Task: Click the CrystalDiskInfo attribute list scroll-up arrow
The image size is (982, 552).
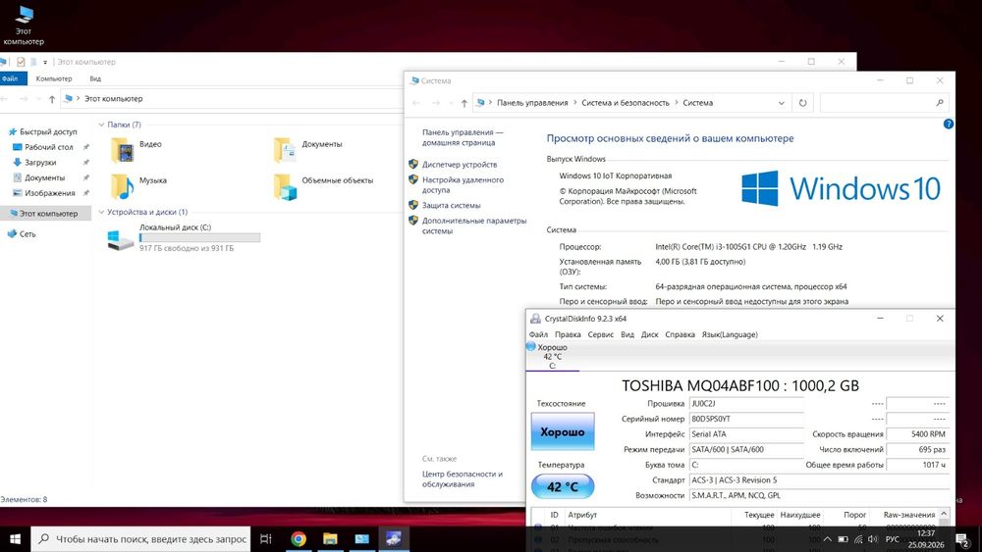Action: [944, 514]
